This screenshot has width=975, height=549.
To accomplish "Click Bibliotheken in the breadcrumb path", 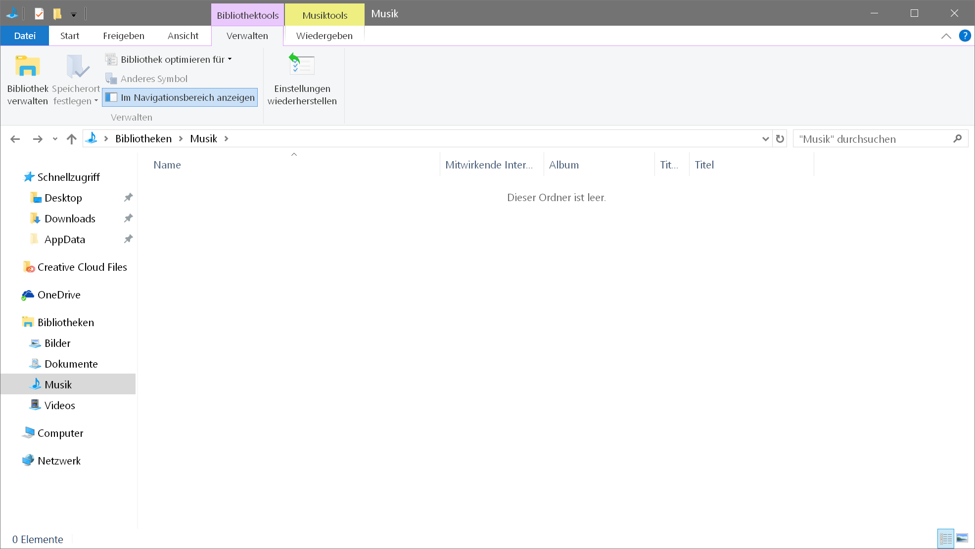I will [x=143, y=139].
